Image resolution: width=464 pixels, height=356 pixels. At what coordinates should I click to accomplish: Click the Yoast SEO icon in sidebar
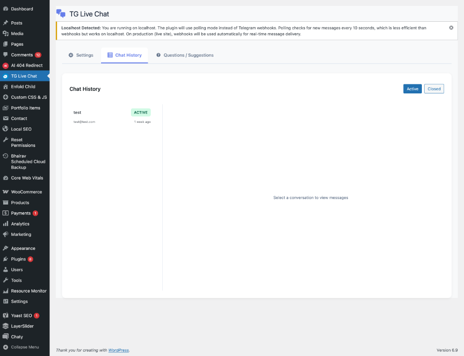pyautogui.click(x=5, y=316)
